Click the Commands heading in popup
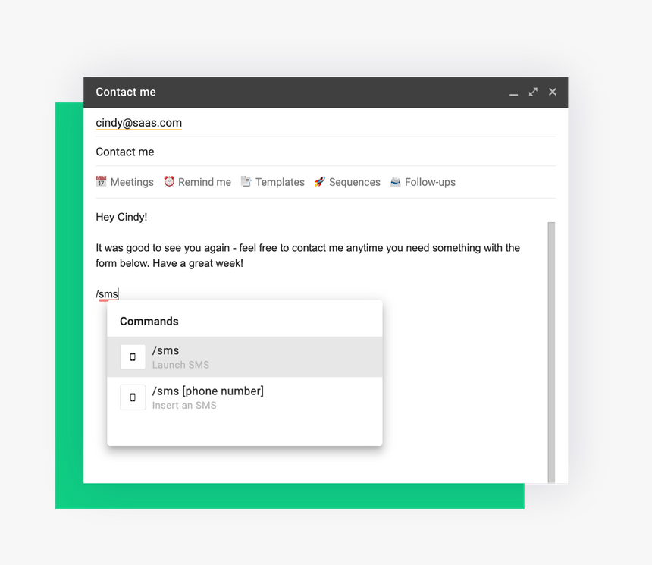652x565 pixels. tap(149, 322)
